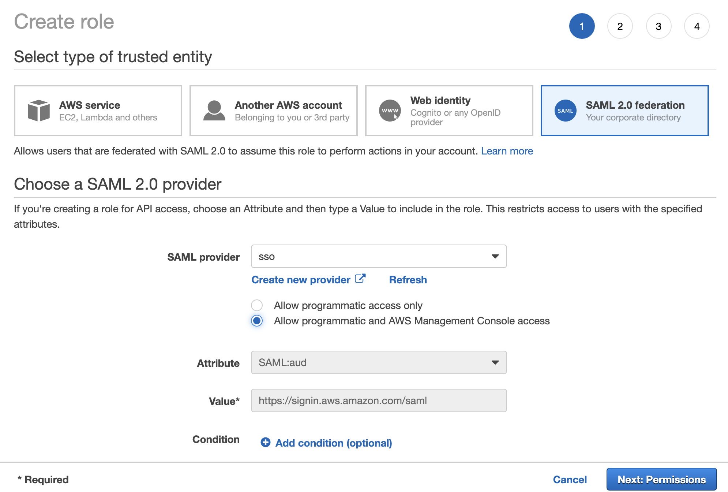Click the blue SAML badge icon
Viewport: 728px width, 492px height.
click(x=565, y=111)
